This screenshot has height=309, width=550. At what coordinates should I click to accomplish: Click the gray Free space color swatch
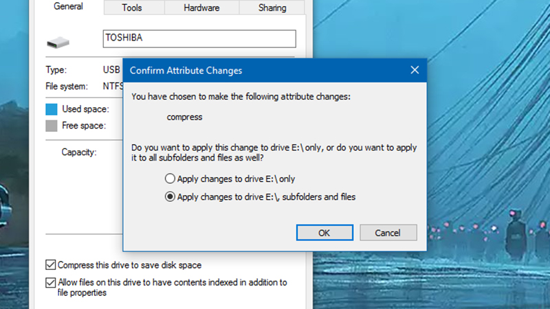(x=52, y=126)
